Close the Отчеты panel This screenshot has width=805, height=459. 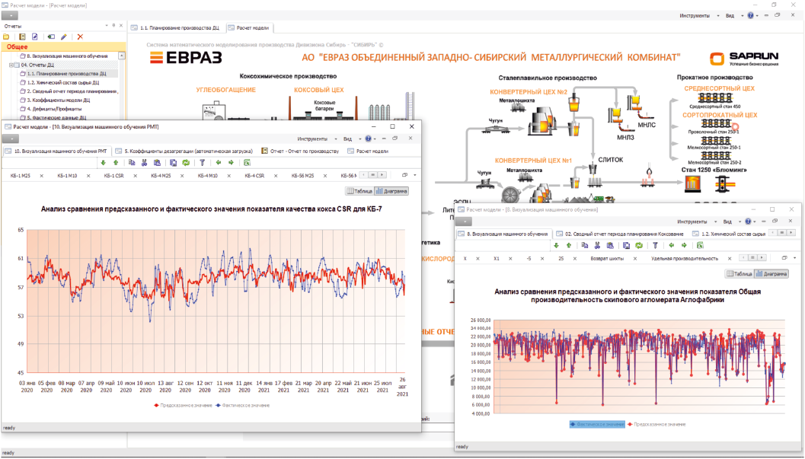(x=121, y=26)
